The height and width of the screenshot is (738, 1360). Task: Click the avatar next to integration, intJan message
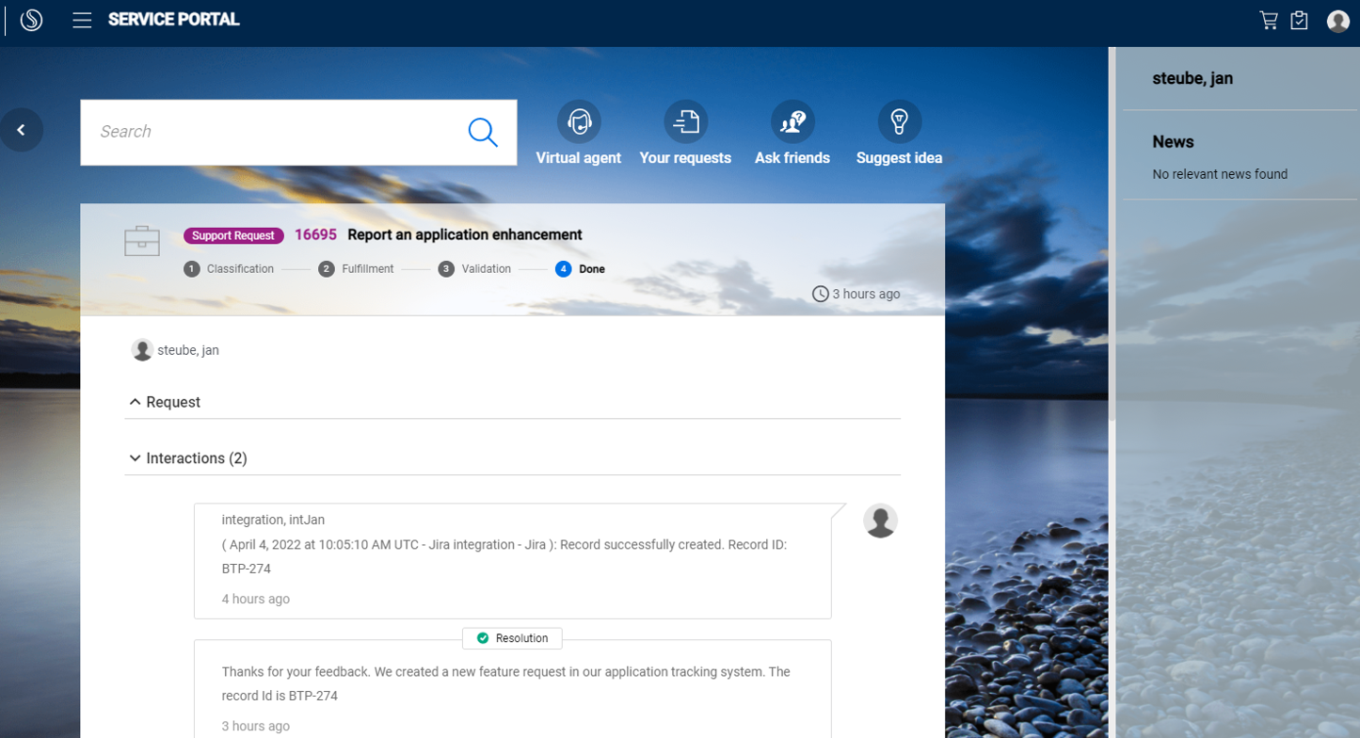pos(880,520)
